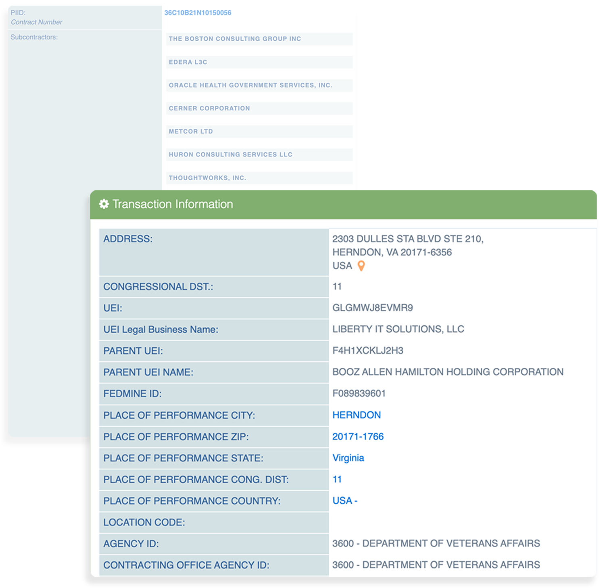605x588 pixels.
Task: Click the place of performance district 11 link
Action: coord(337,479)
